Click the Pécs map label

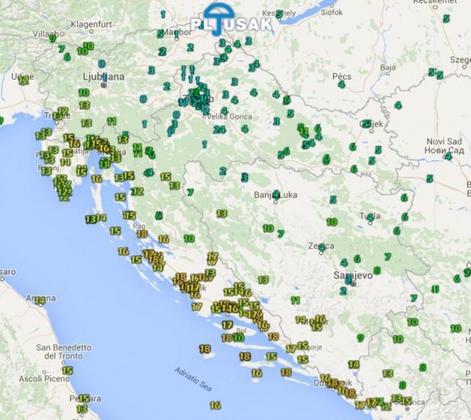pos(342,76)
